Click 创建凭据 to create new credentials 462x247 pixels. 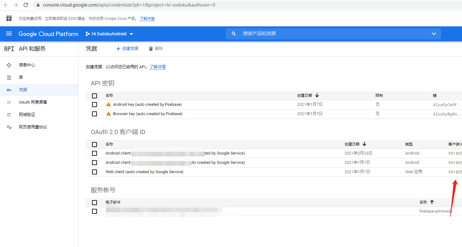click(x=127, y=48)
